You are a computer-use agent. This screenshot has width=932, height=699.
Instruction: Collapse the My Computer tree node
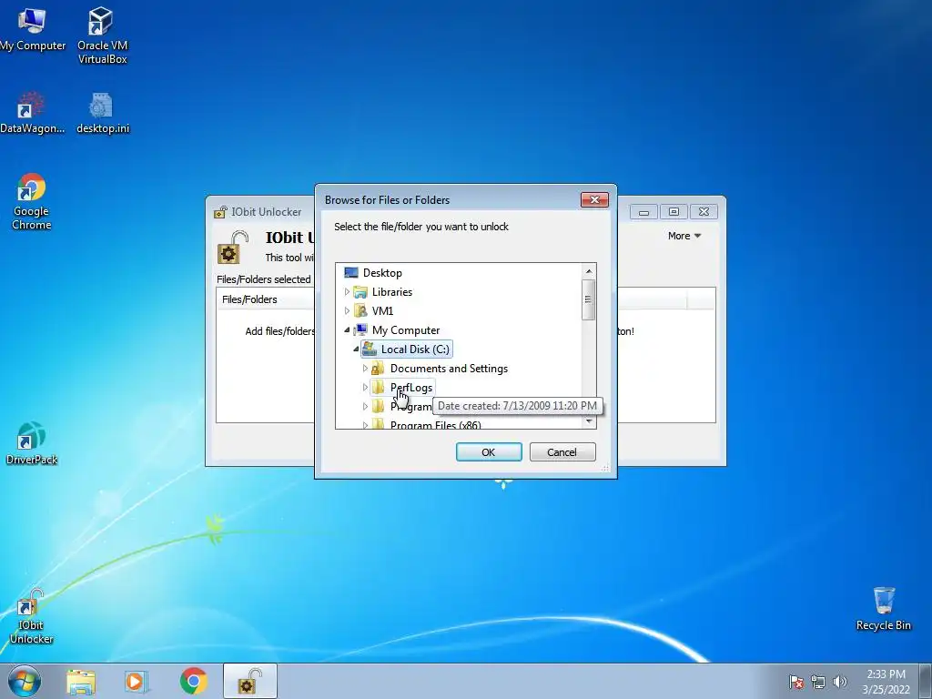click(x=347, y=329)
